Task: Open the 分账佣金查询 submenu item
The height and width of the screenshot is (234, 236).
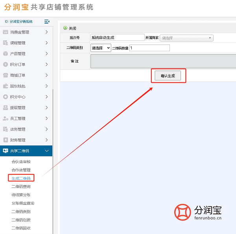Action: point(23,203)
